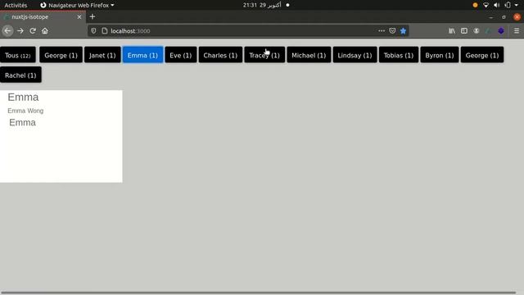The width and height of the screenshot is (524, 295).
Task: Open the Firefox hamburger menu
Action: pos(517,31)
